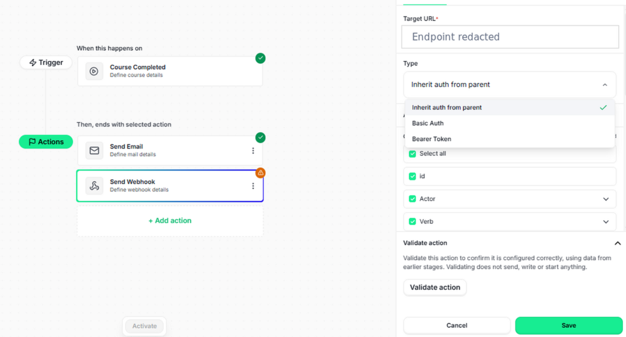Select the Send Email action card
Image resolution: width=626 pixels, height=337 pixels.
coord(170,150)
